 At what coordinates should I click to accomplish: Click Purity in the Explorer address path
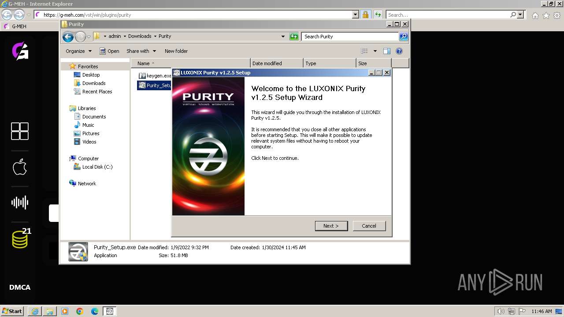click(x=165, y=36)
